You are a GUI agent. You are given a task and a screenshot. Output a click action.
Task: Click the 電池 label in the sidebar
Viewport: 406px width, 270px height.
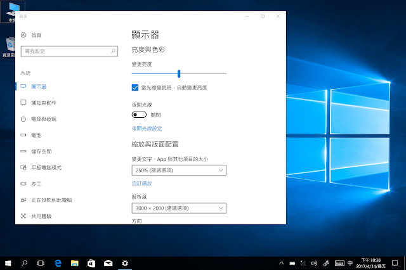[x=36, y=135]
